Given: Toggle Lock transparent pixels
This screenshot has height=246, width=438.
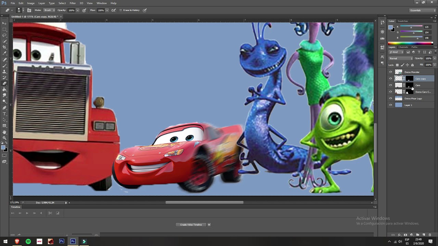Looking at the screenshot, I should pyautogui.click(x=397, y=65).
